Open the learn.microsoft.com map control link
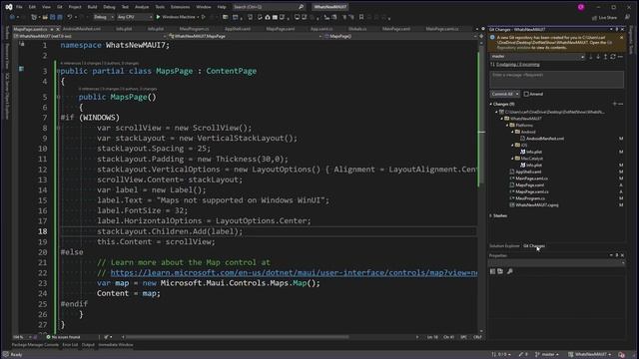The height and width of the screenshot is (359, 639). click(294, 272)
